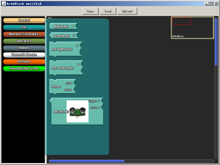Pick the analog pin block

64,36
